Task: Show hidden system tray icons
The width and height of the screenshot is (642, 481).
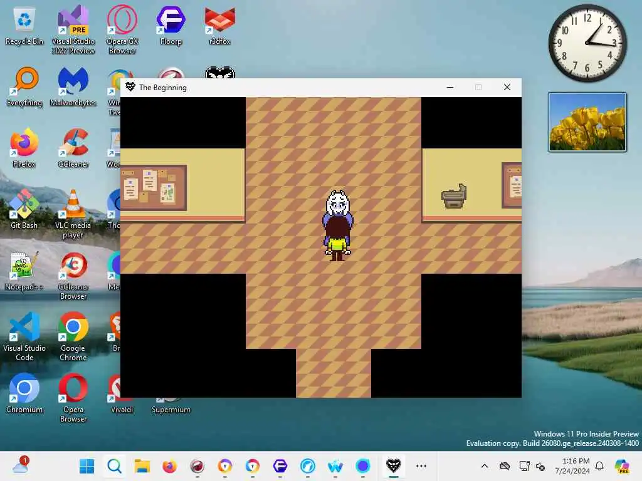Action: pos(485,466)
